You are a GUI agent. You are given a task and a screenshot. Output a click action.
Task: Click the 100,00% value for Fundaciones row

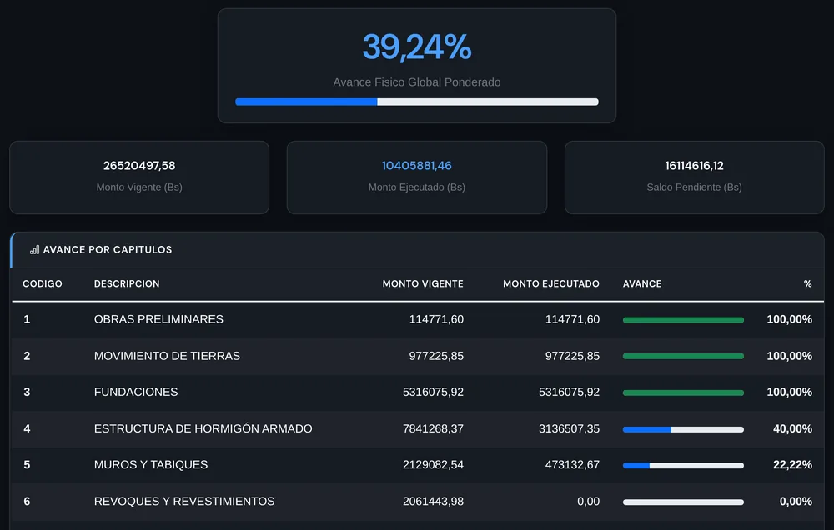coord(789,392)
